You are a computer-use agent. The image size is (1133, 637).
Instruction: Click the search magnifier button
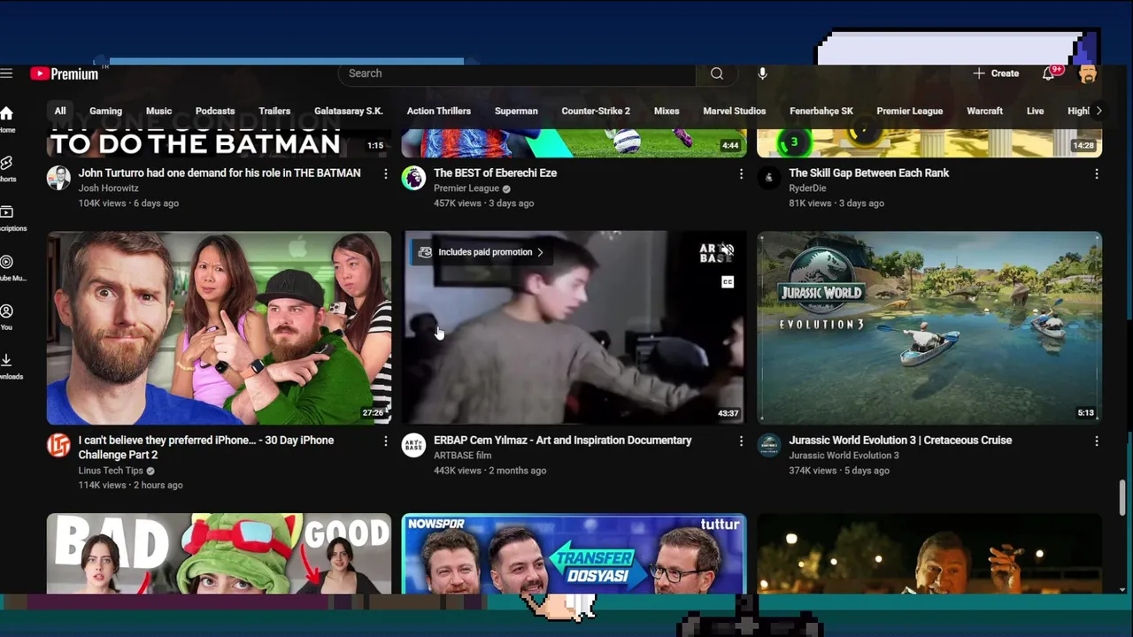coord(717,73)
